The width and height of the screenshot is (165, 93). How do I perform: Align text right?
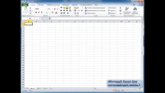point(67,11)
